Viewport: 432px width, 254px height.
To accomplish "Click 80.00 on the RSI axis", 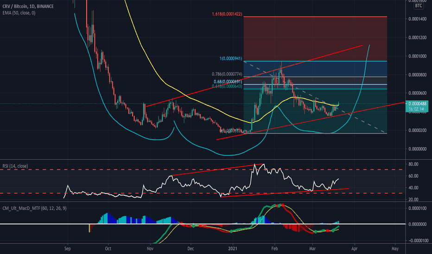I will coord(414,164).
